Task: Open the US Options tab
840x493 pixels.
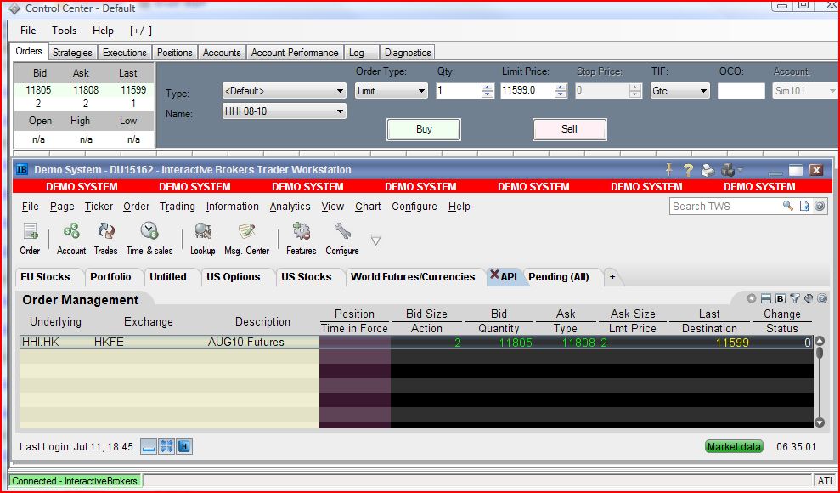Action: [x=234, y=277]
